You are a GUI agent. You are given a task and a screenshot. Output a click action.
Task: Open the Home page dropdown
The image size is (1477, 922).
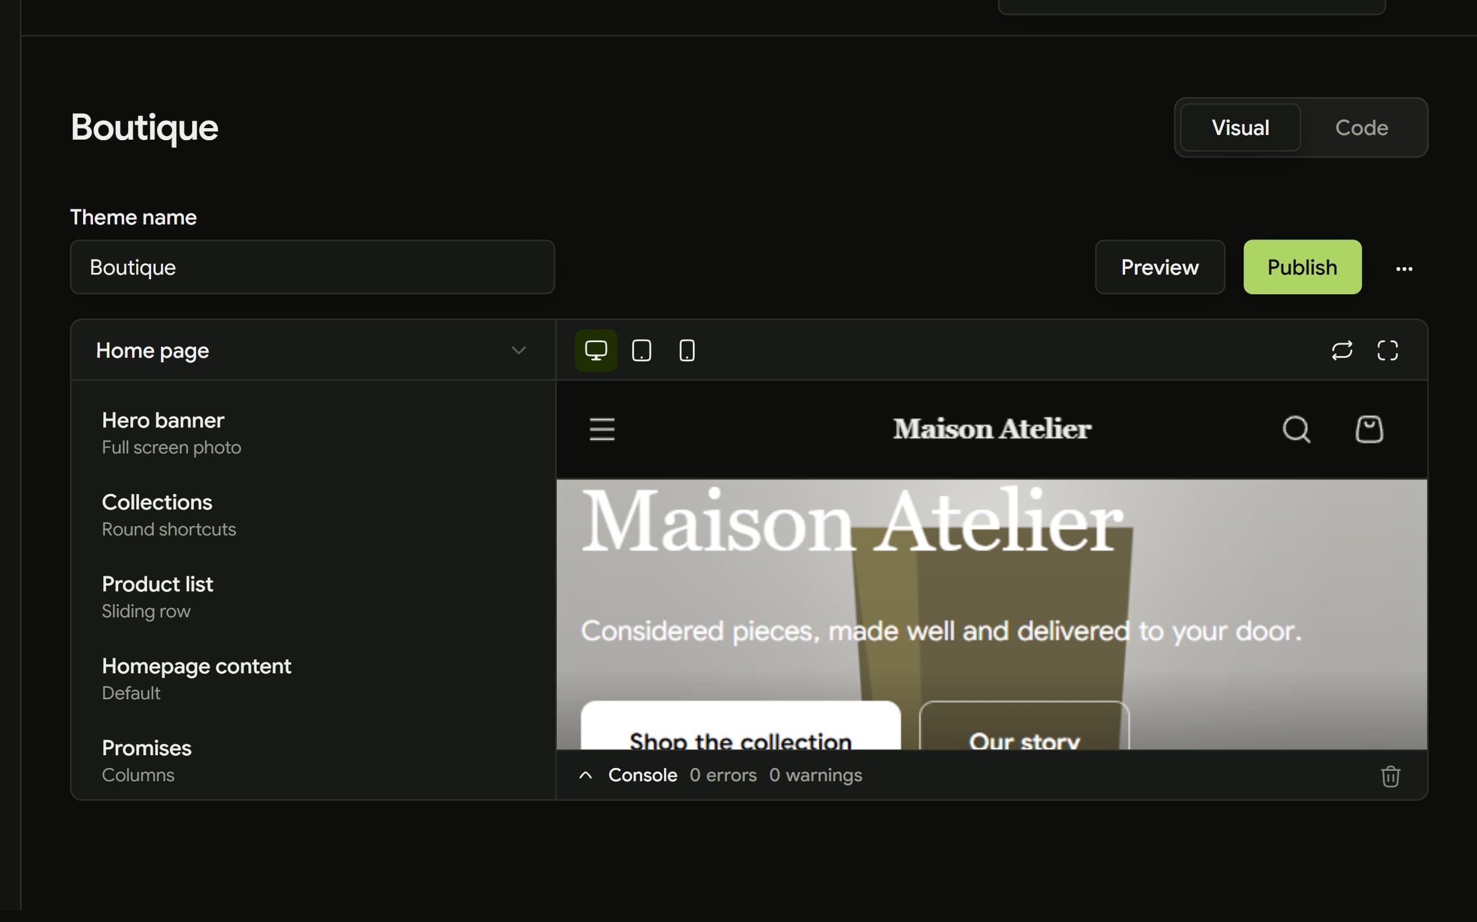point(313,351)
